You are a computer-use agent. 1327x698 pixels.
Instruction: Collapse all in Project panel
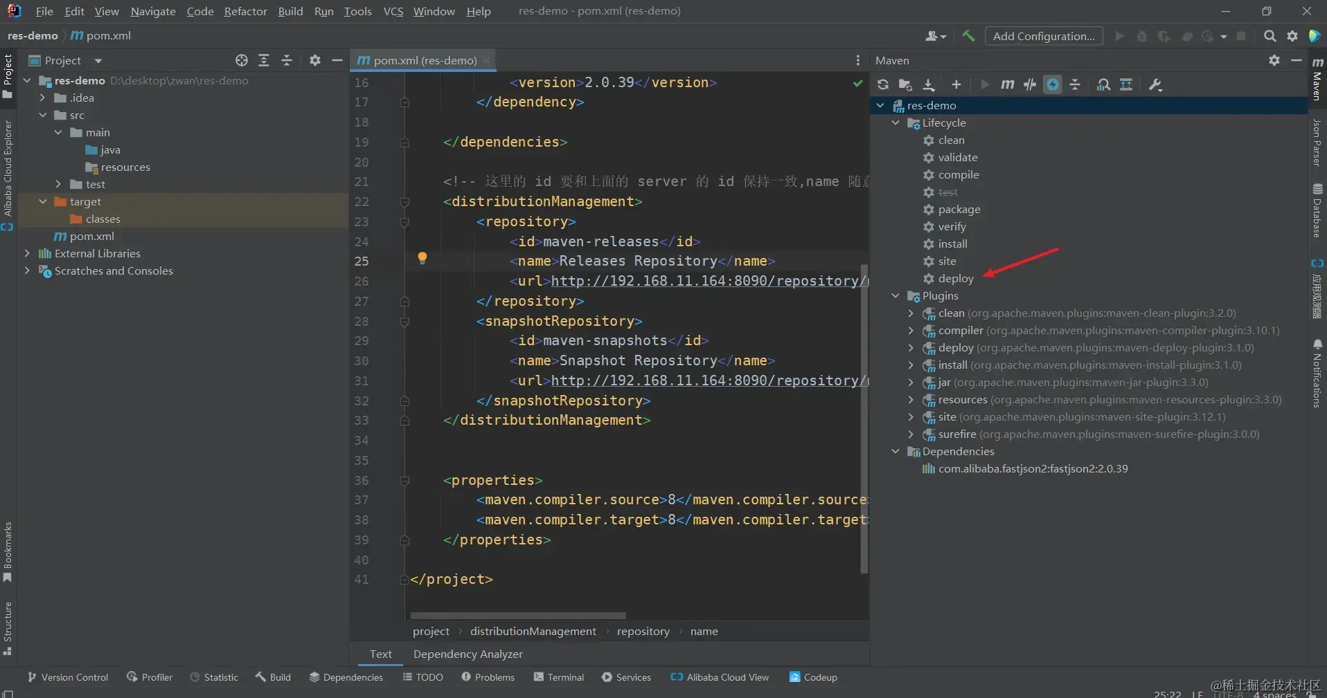click(287, 60)
